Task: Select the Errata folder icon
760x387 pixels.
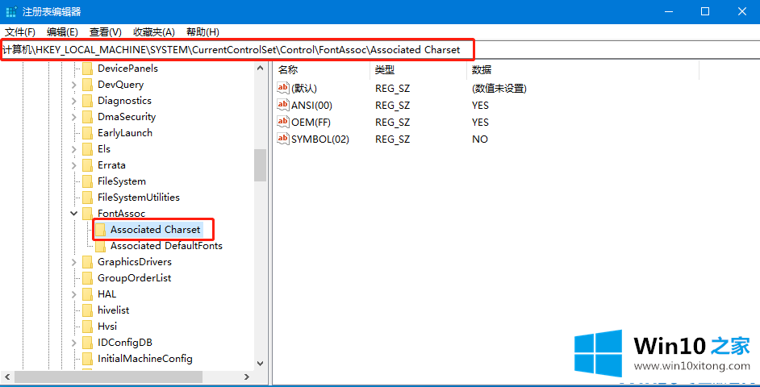Action: coord(87,165)
